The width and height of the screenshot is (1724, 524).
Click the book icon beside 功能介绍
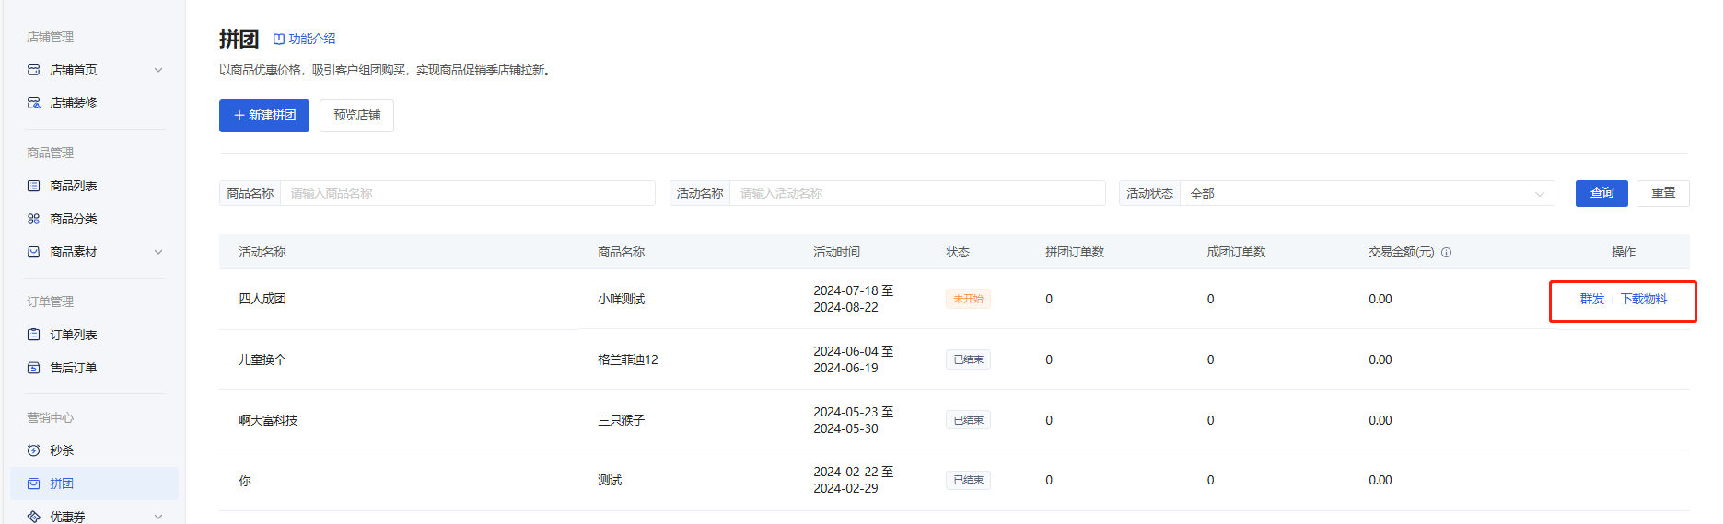[x=279, y=39]
